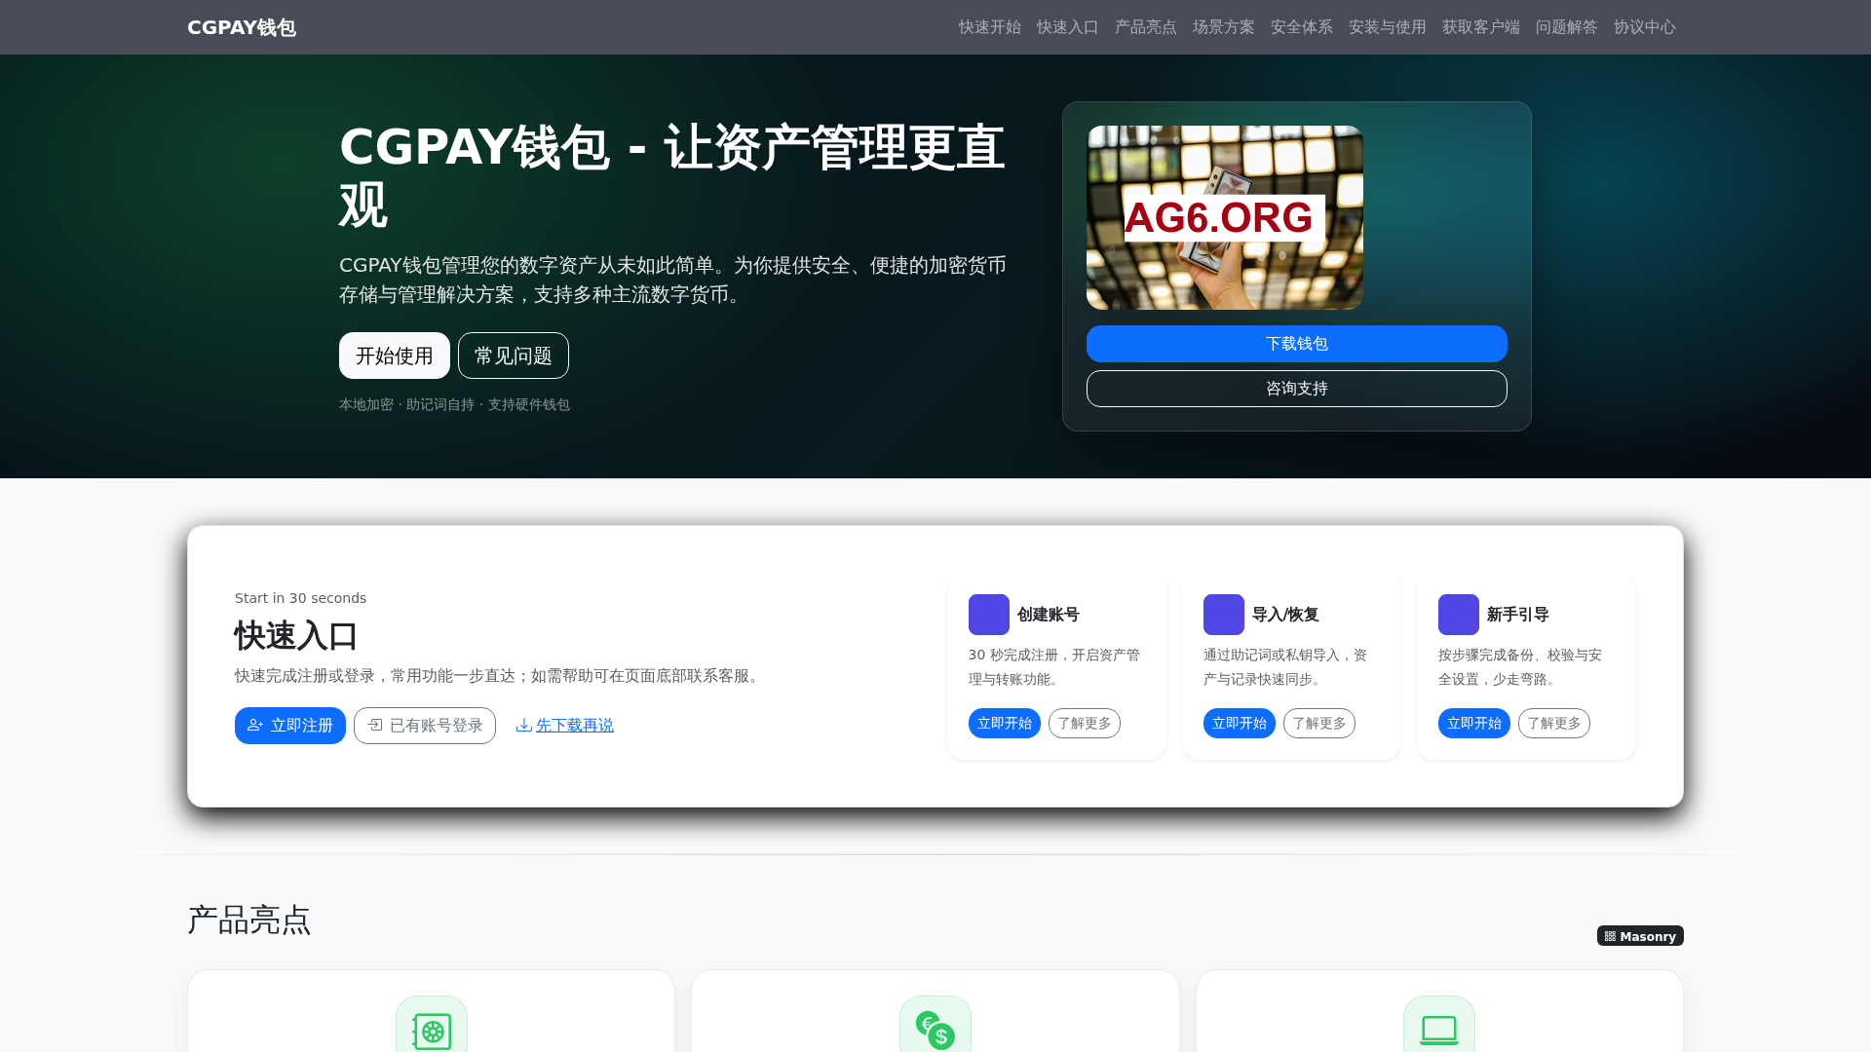The width and height of the screenshot is (1871, 1052).
Task: Click the 创建账号 card title
Action: click(1049, 615)
